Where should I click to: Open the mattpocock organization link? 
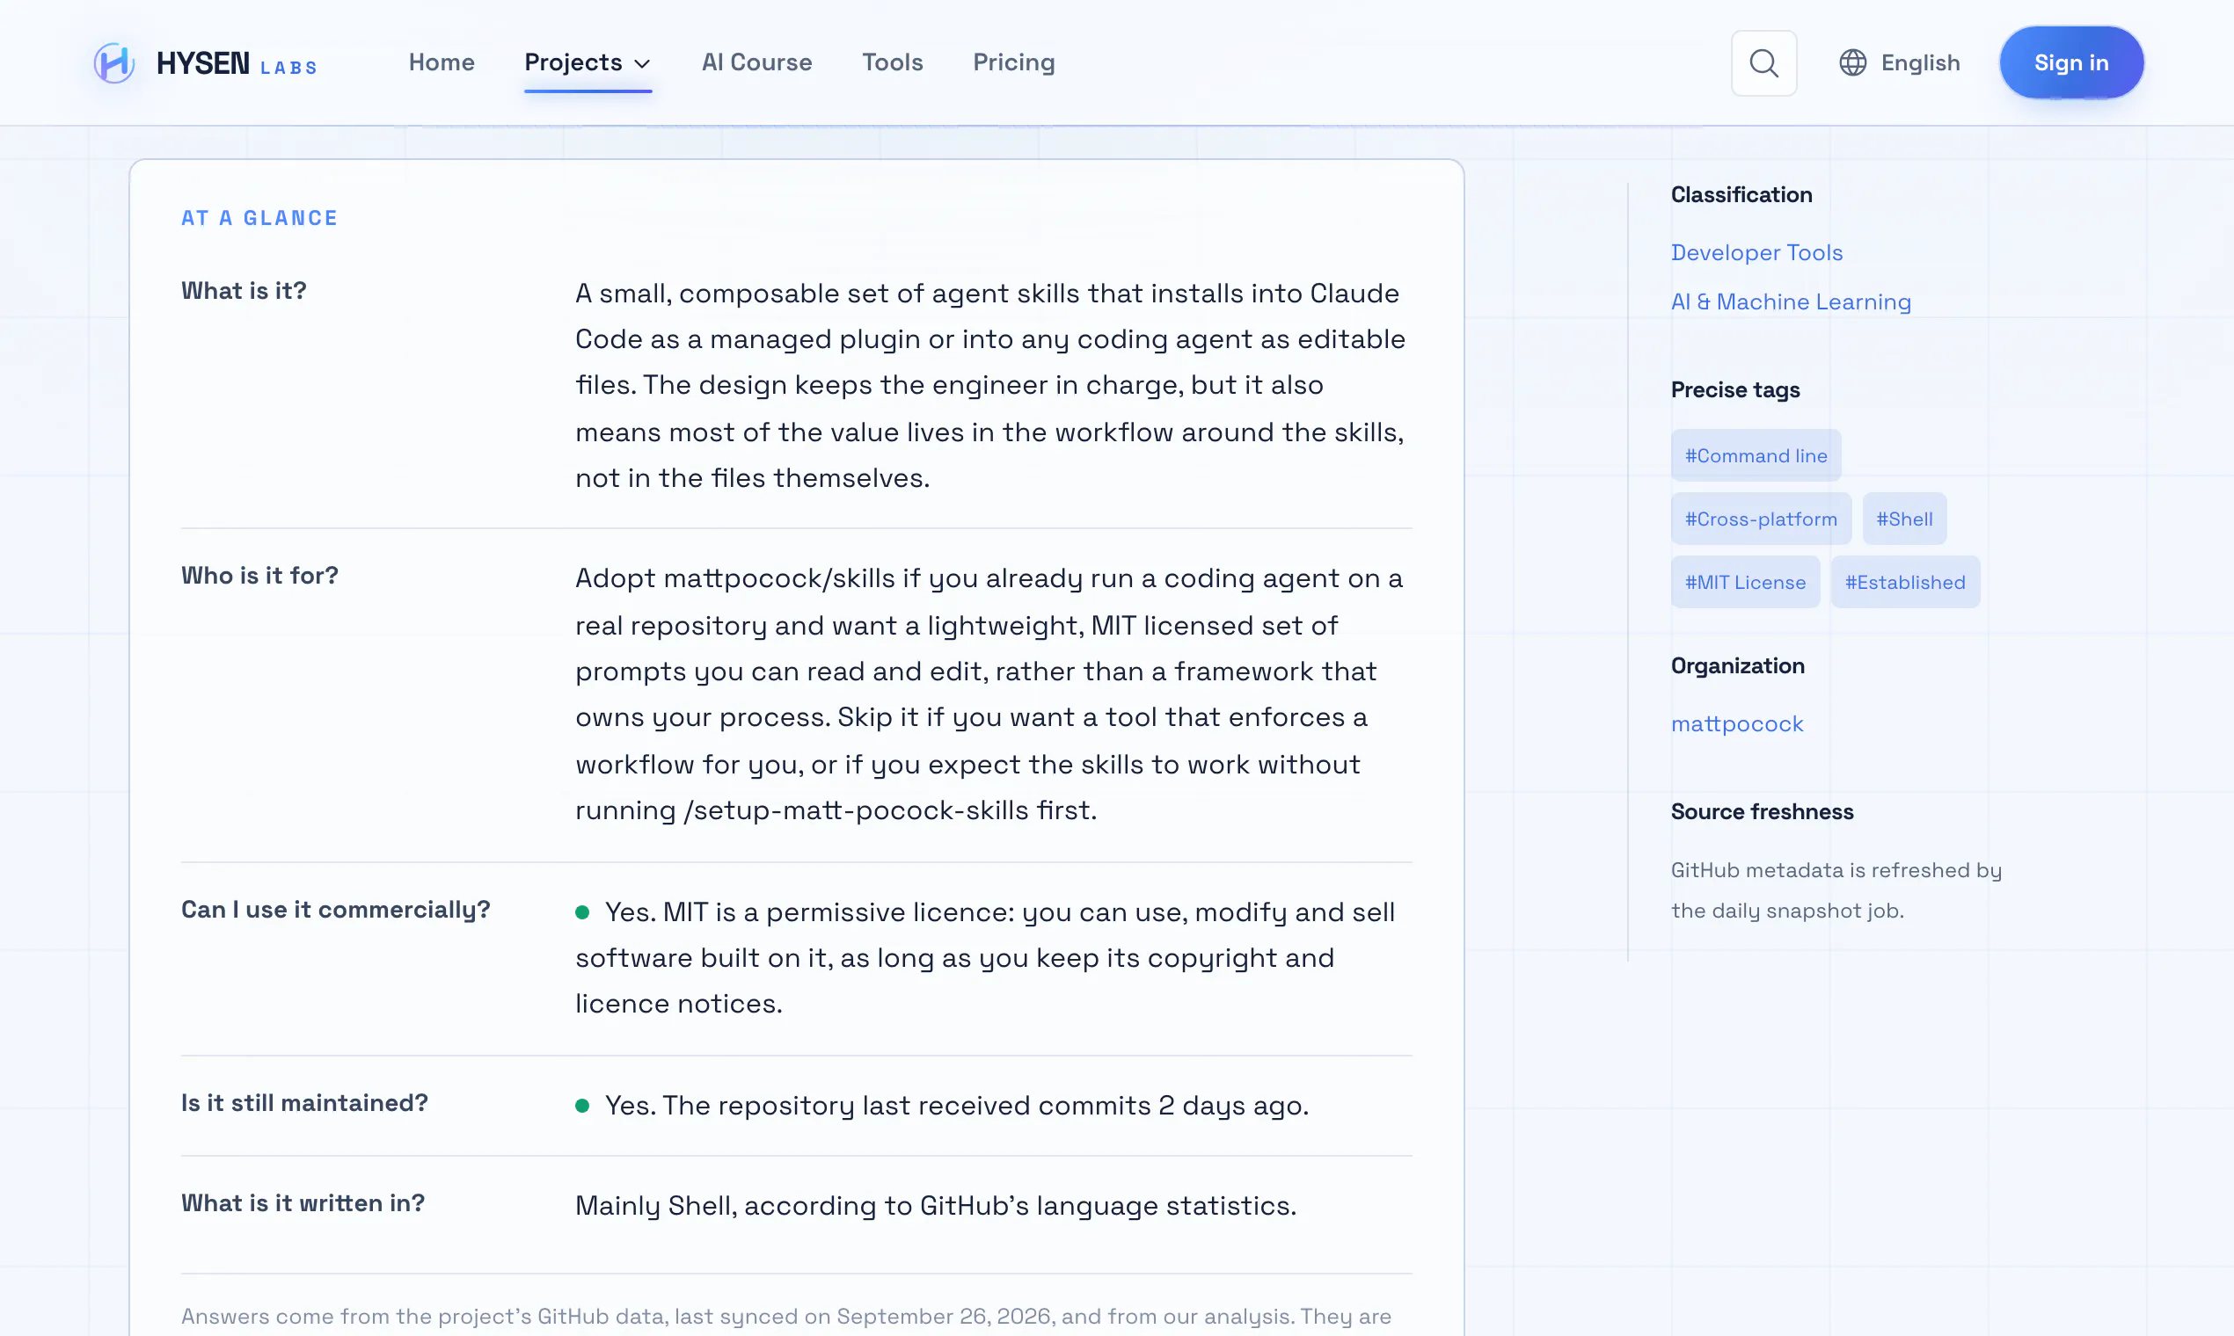1736,724
